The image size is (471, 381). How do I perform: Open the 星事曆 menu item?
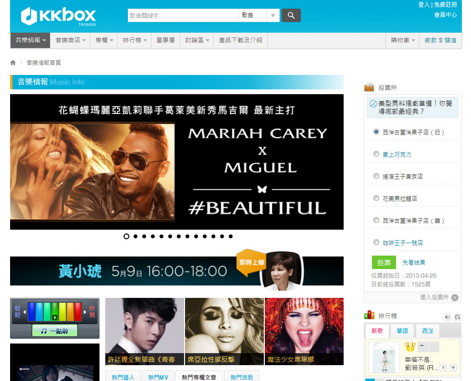click(165, 40)
